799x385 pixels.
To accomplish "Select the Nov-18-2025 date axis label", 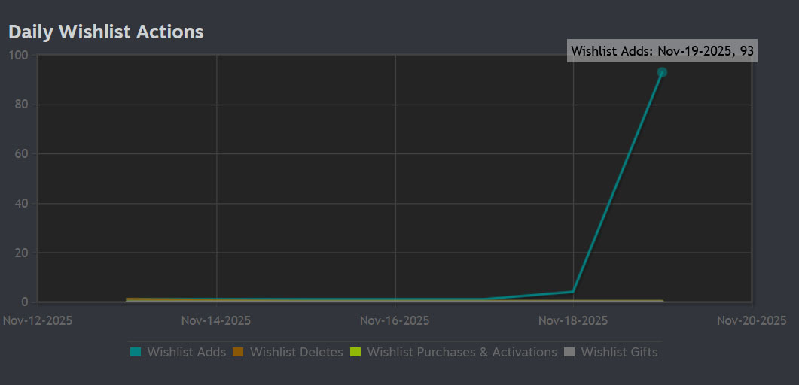I will tap(573, 320).
